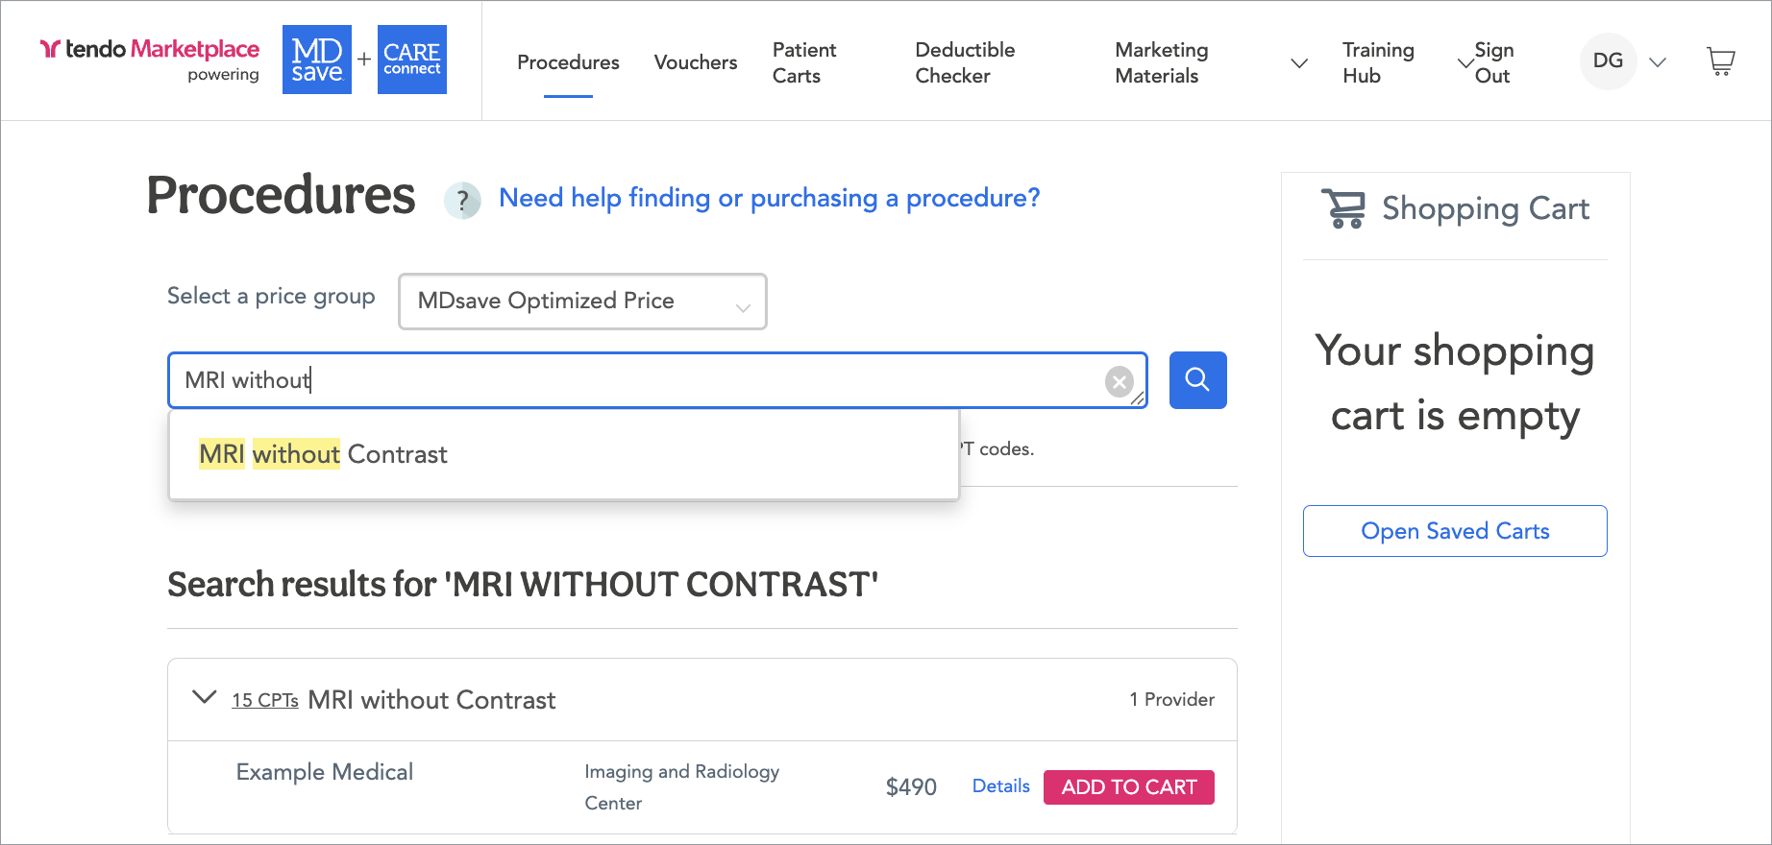
Task: Select the MRI without Contrast suggestion
Action: (324, 454)
